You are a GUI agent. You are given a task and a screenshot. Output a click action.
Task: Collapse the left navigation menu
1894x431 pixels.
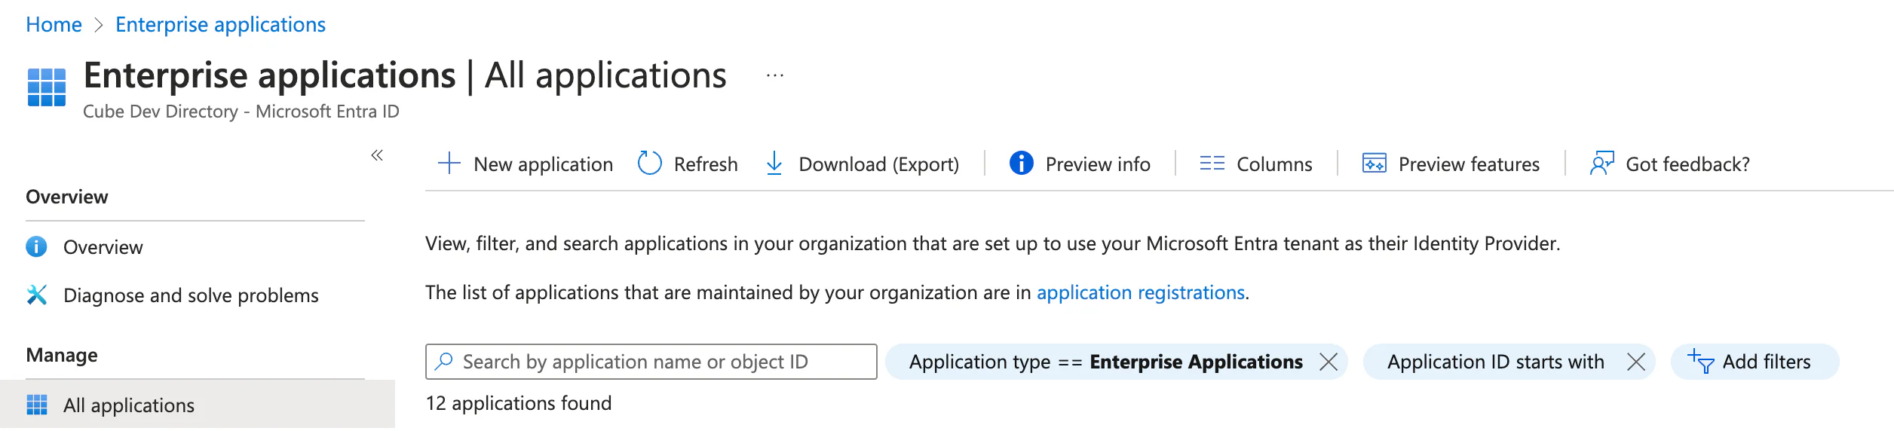click(377, 155)
